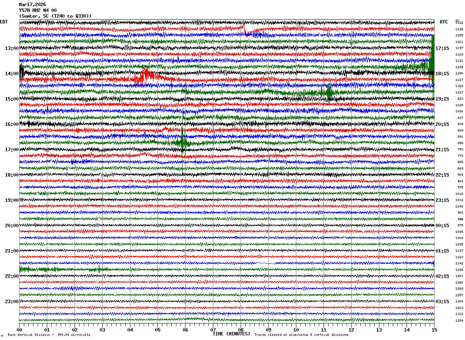Click minute axis tick label '11'
This screenshot has width=465, height=340.
tap(324, 330)
